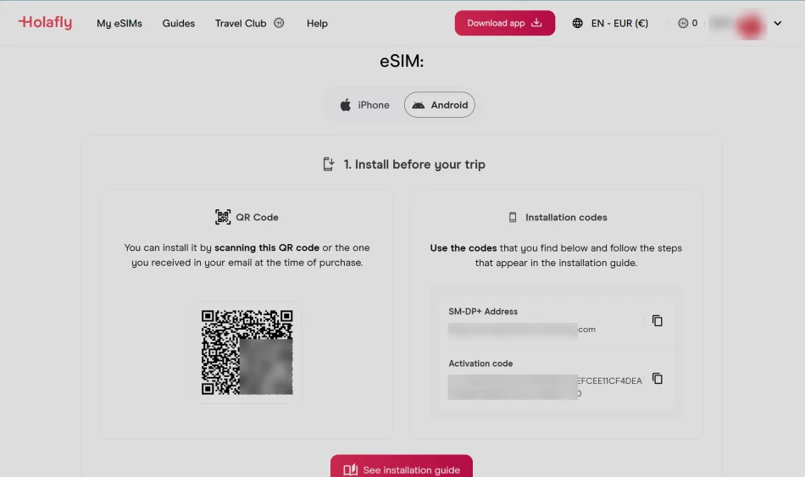Open My eSIMs page
The width and height of the screenshot is (805, 477).
pos(119,23)
